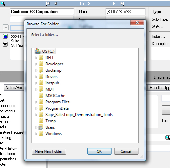
Task: Click the MDT folder icon
Action: tap(41, 89)
